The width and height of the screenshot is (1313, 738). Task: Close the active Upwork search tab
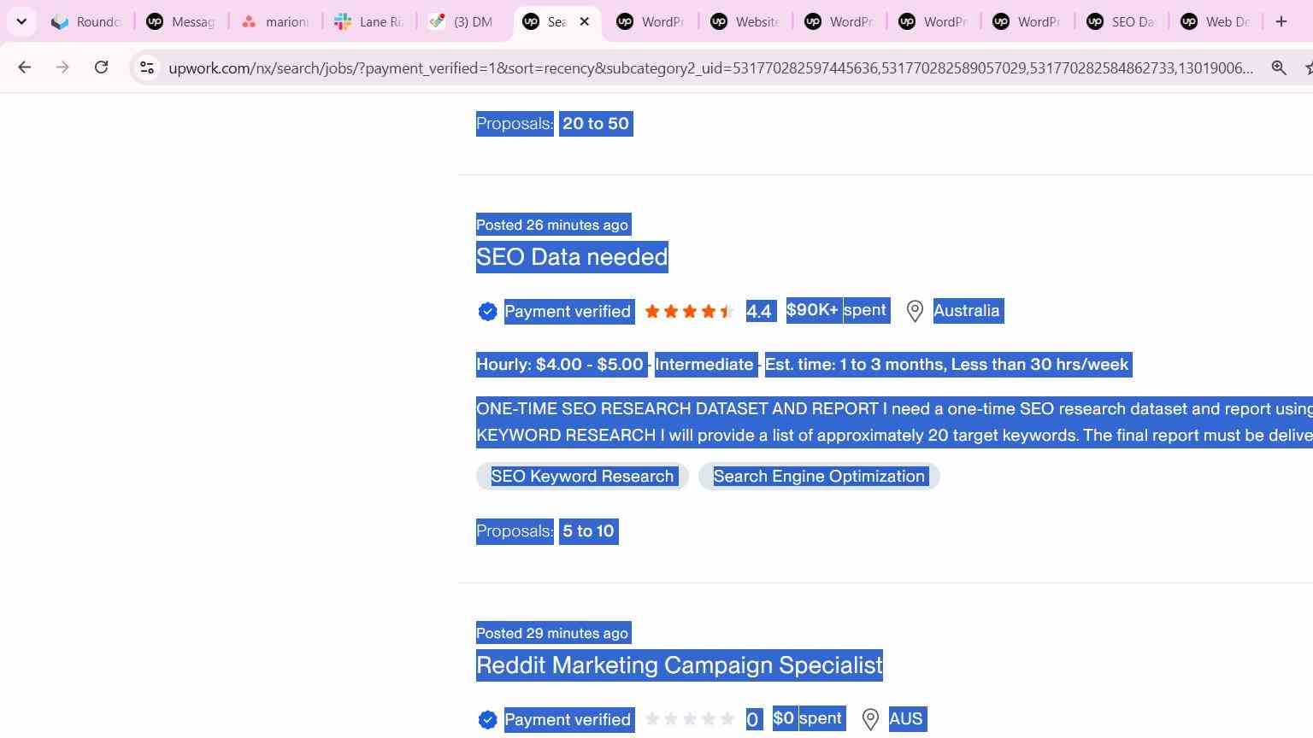click(x=585, y=21)
